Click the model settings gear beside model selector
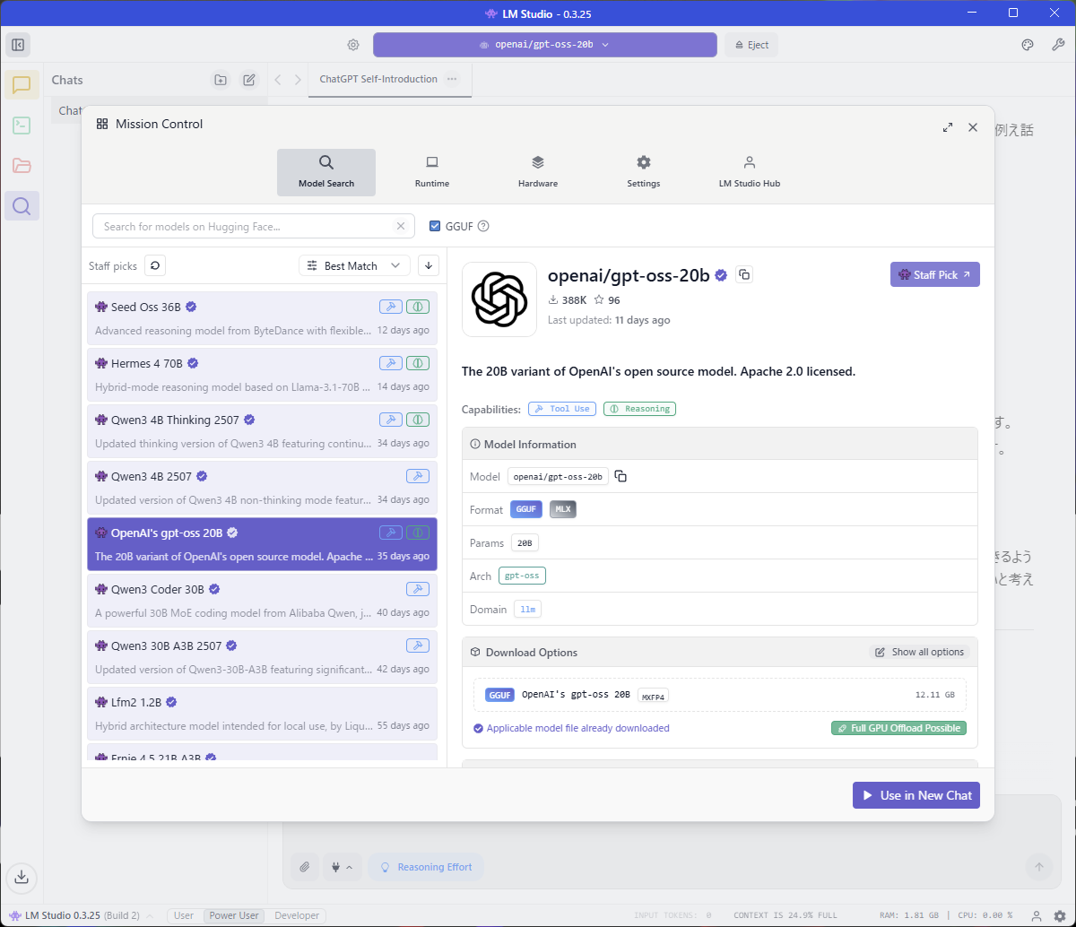Screen dimensions: 1076x927 click(x=353, y=45)
